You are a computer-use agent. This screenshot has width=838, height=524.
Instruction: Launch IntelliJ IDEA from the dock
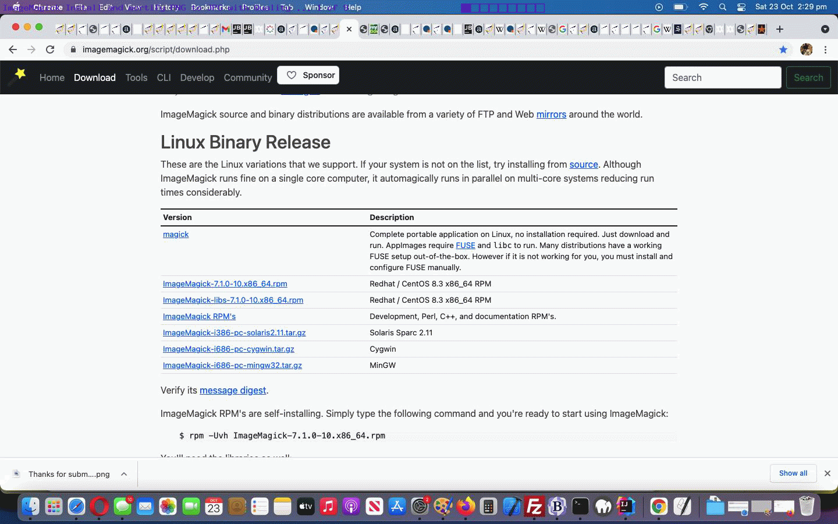[626, 507]
